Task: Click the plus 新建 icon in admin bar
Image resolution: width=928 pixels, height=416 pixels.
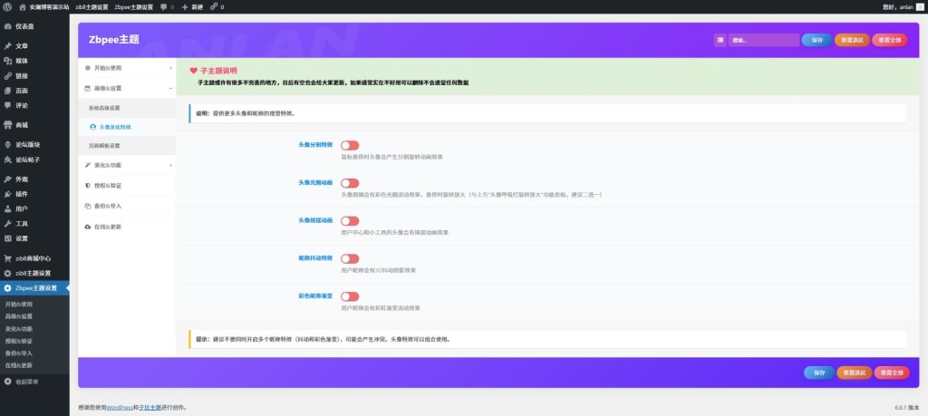Action: pyautogui.click(x=185, y=7)
